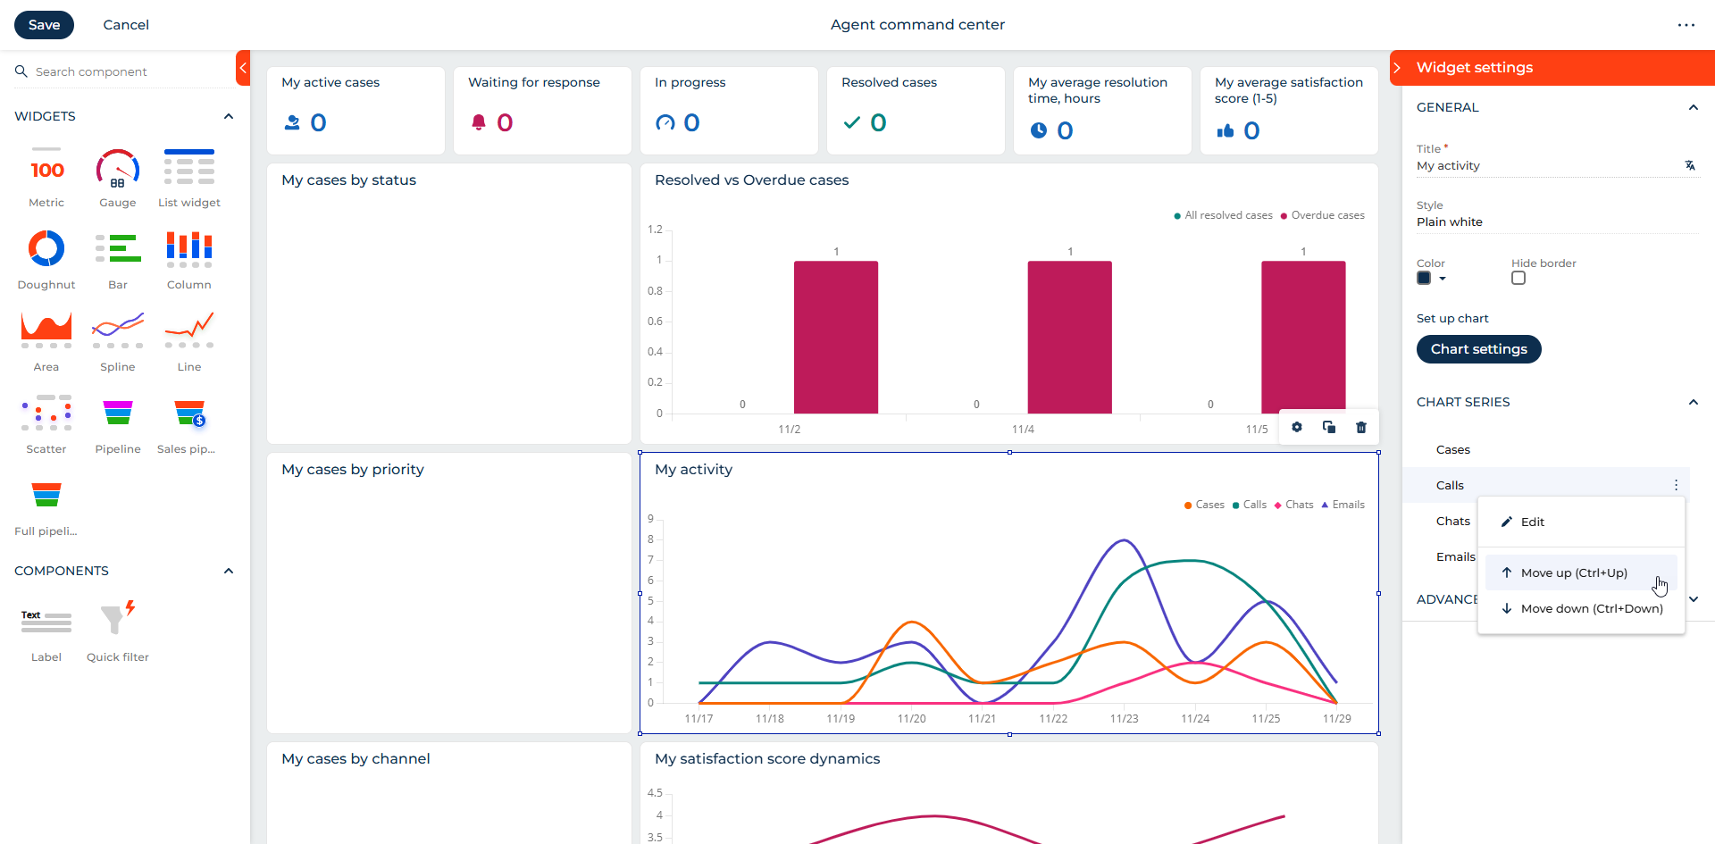This screenshot has width=1715, height=844.
Task: Enable the Hide border checkbox
Action: [1518, 279]
